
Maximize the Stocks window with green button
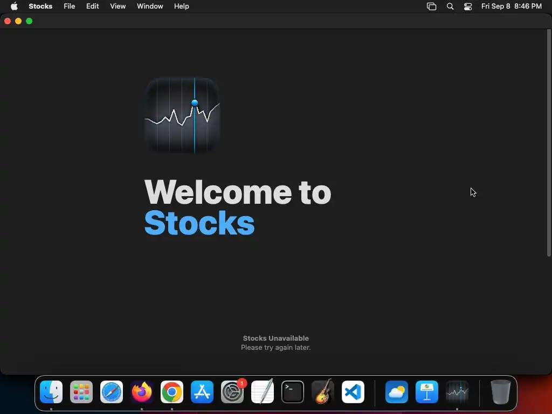click(29, 21)
